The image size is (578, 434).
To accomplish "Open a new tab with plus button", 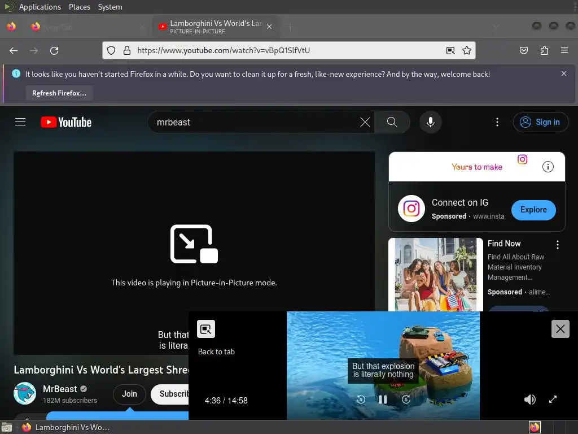I will coord(291,27).
